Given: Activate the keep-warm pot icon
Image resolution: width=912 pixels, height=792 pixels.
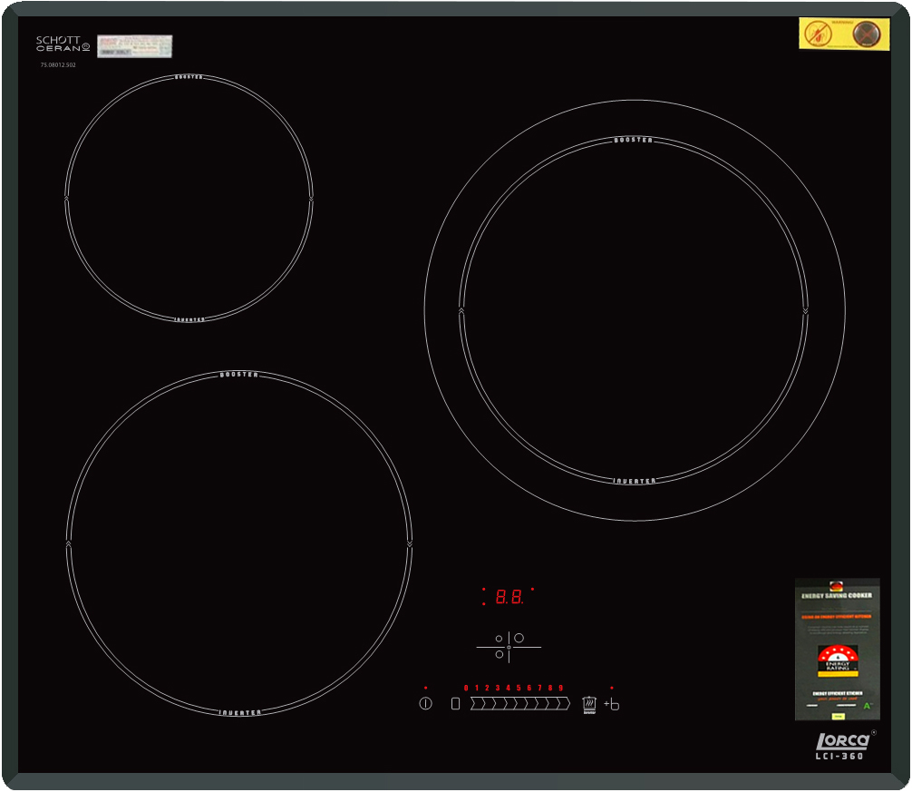Looking at the screenshot, I should [589, 704].
